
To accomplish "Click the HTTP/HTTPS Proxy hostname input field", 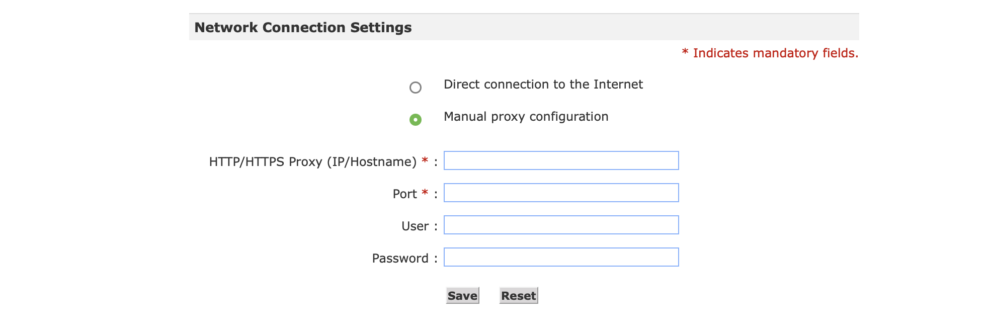I will [x=561, y=160].
